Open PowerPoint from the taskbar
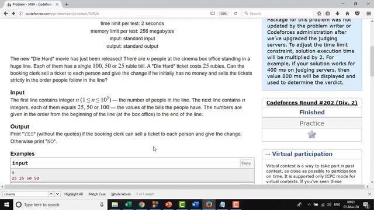 (169, 205)
